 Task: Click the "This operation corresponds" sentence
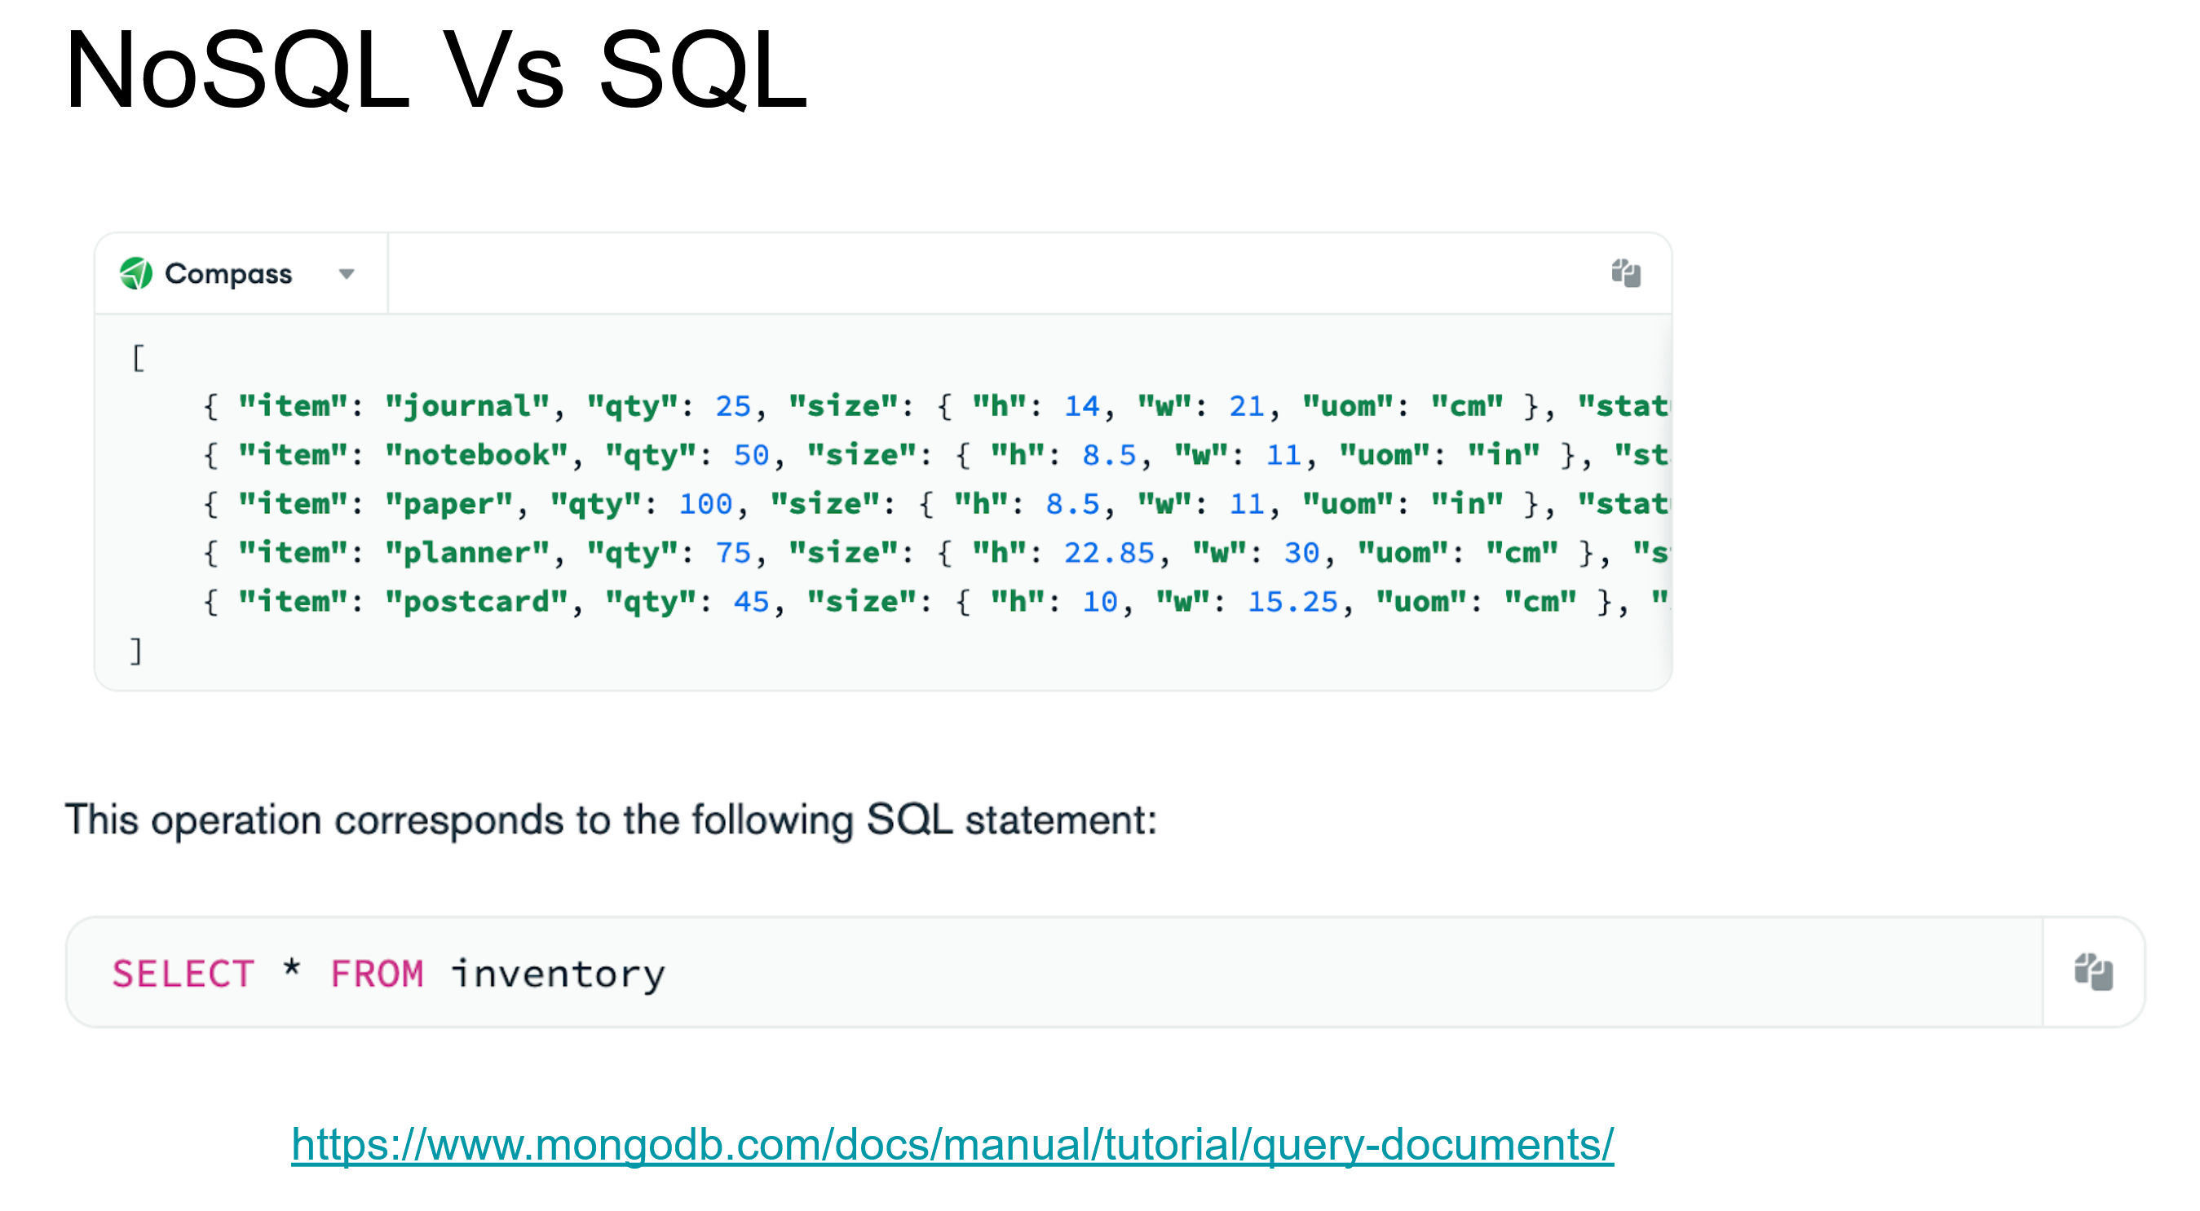(611, 820)
